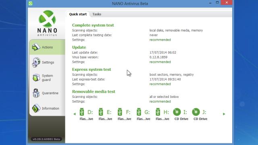Select CD Drive J: disc icon
This screenshot has height=145, width=258.
pos(196,112)
